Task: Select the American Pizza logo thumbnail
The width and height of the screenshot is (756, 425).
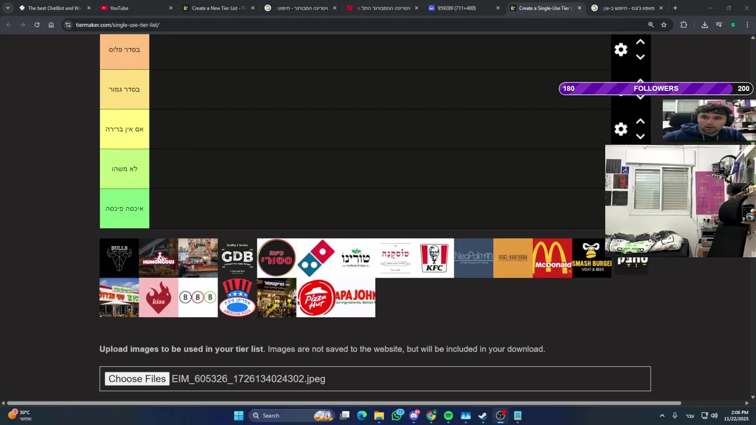Action: [237, 297]
